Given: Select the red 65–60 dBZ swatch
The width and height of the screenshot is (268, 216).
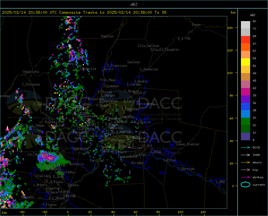Looking at the screenshot, I should point(245,40).
